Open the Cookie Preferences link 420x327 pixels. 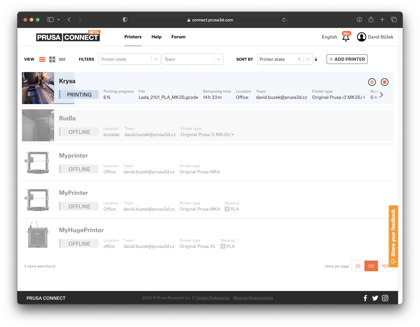(212, 298)
